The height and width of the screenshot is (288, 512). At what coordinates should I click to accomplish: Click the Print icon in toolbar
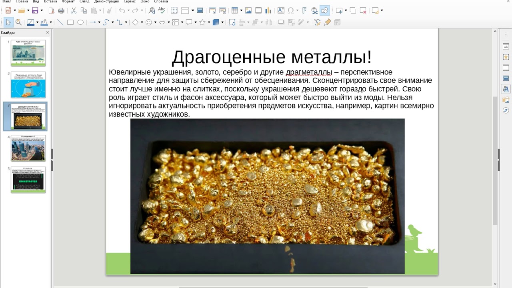(x=61, y=10)
